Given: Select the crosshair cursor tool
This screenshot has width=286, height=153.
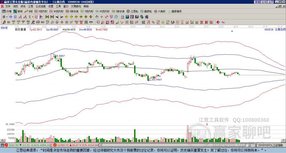Looking at the screenshot, I should click(x=102, y=17).
